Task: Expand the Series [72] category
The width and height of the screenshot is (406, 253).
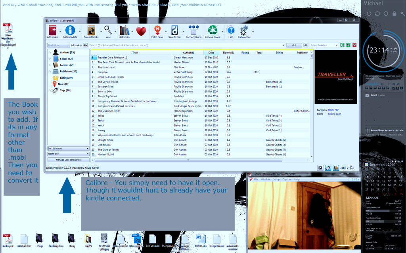Action: [x=50, y=59]
